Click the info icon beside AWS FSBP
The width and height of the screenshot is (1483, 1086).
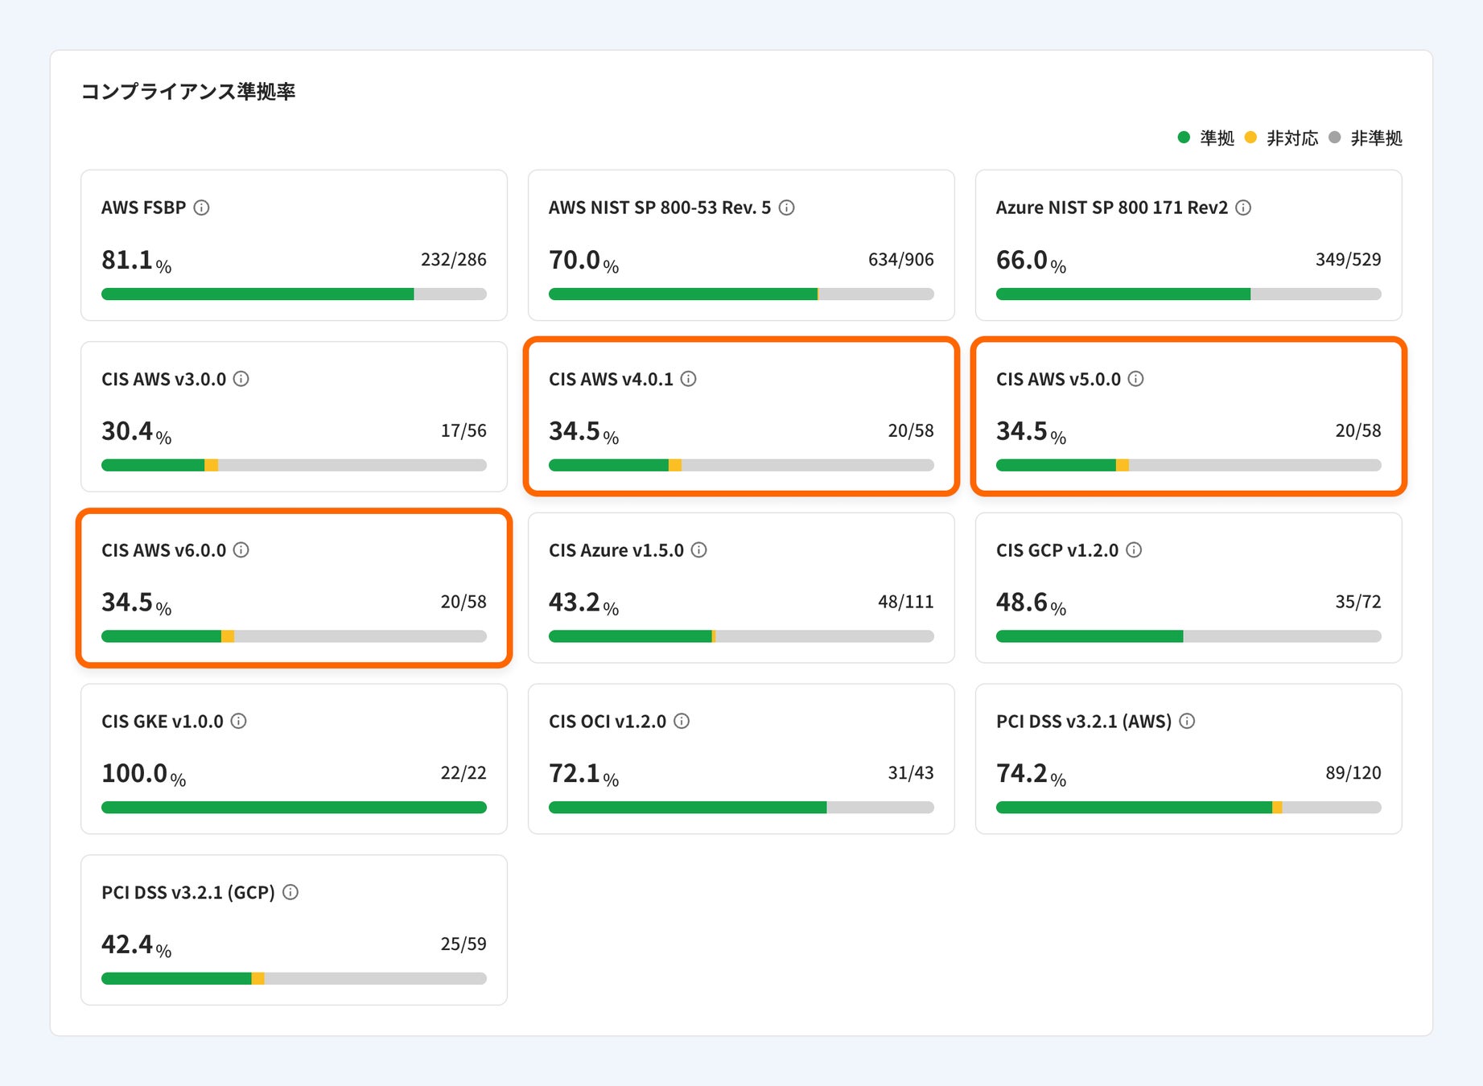point(202,208)
